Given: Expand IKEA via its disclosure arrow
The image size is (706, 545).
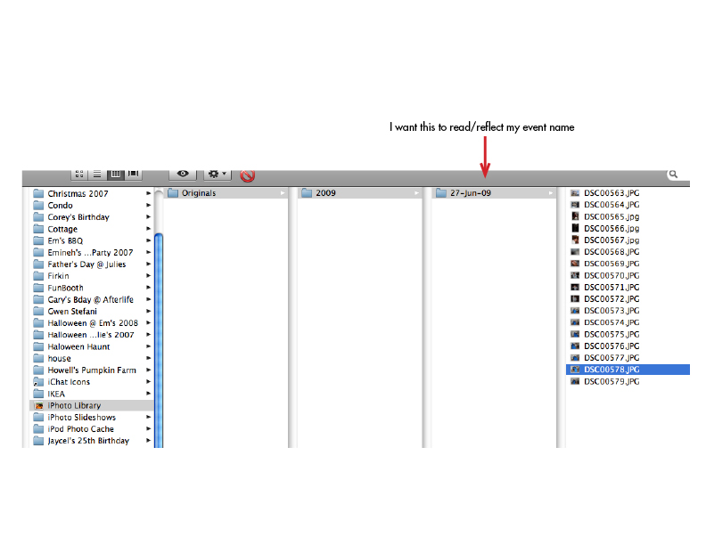Looking at the screenshot, I should [x=148, y=394].
